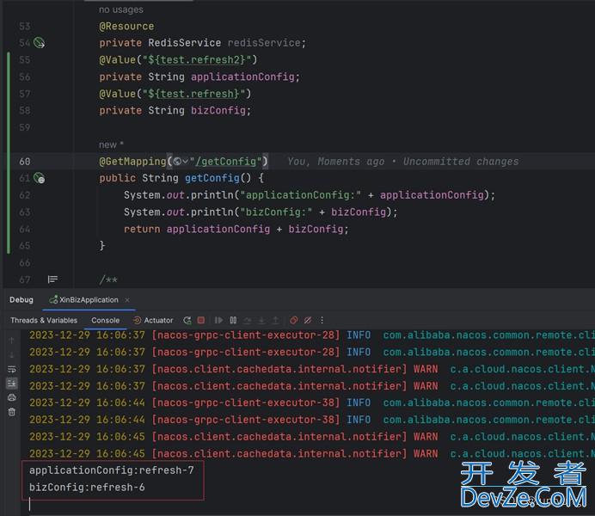This screenshot has width=595, height=516.
Task: Close the XinBizApplication debug tab
Action: pos(127,300)
